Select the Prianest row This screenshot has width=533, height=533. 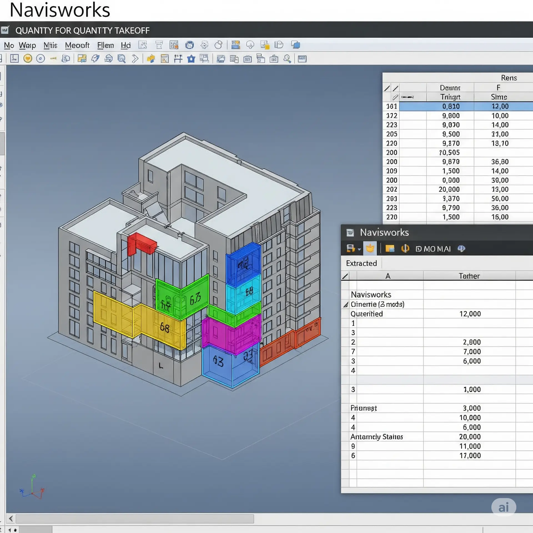[x=437, y=408]
